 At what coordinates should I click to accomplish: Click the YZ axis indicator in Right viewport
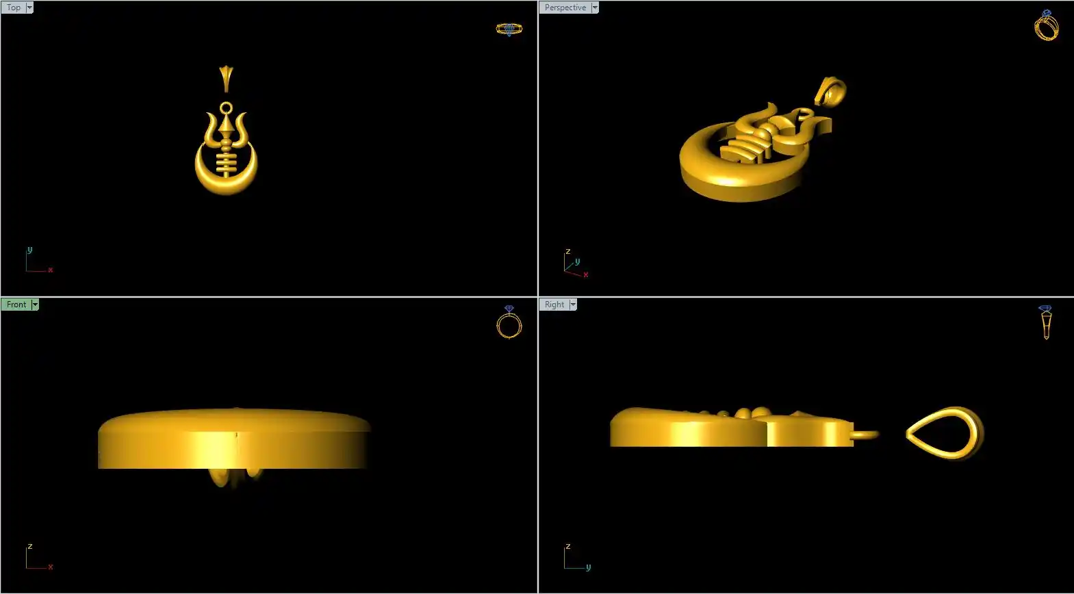point(576,558)
